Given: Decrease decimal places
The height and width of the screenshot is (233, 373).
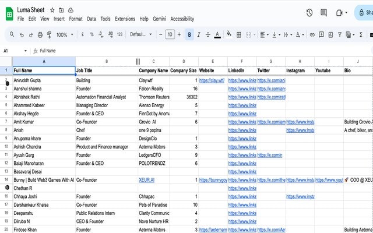Looking at the screenshot, I should click(101, 35).
